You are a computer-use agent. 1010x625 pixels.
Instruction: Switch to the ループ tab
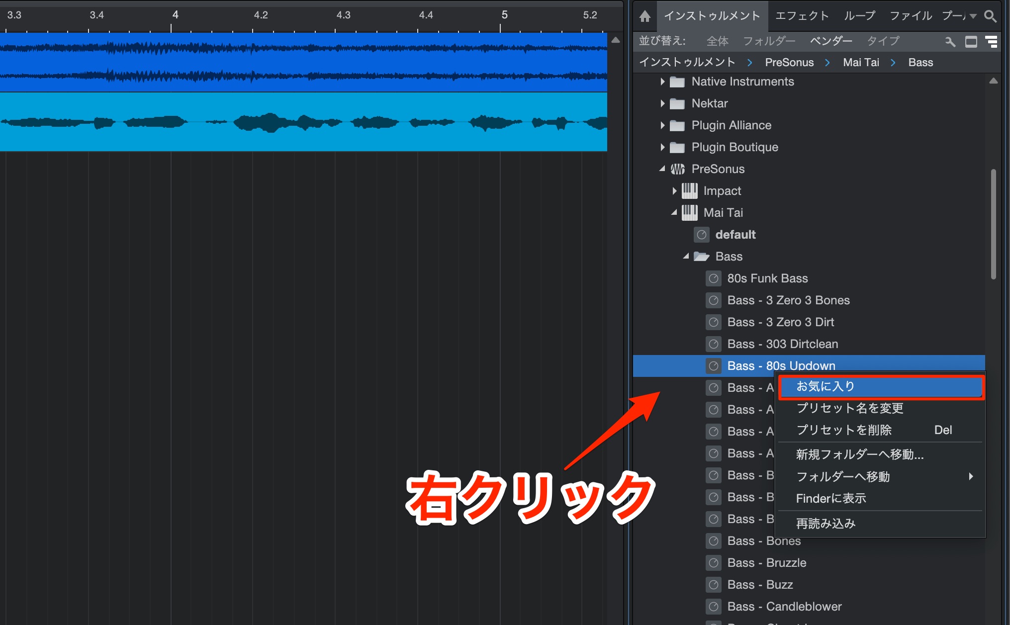[859, 16]
